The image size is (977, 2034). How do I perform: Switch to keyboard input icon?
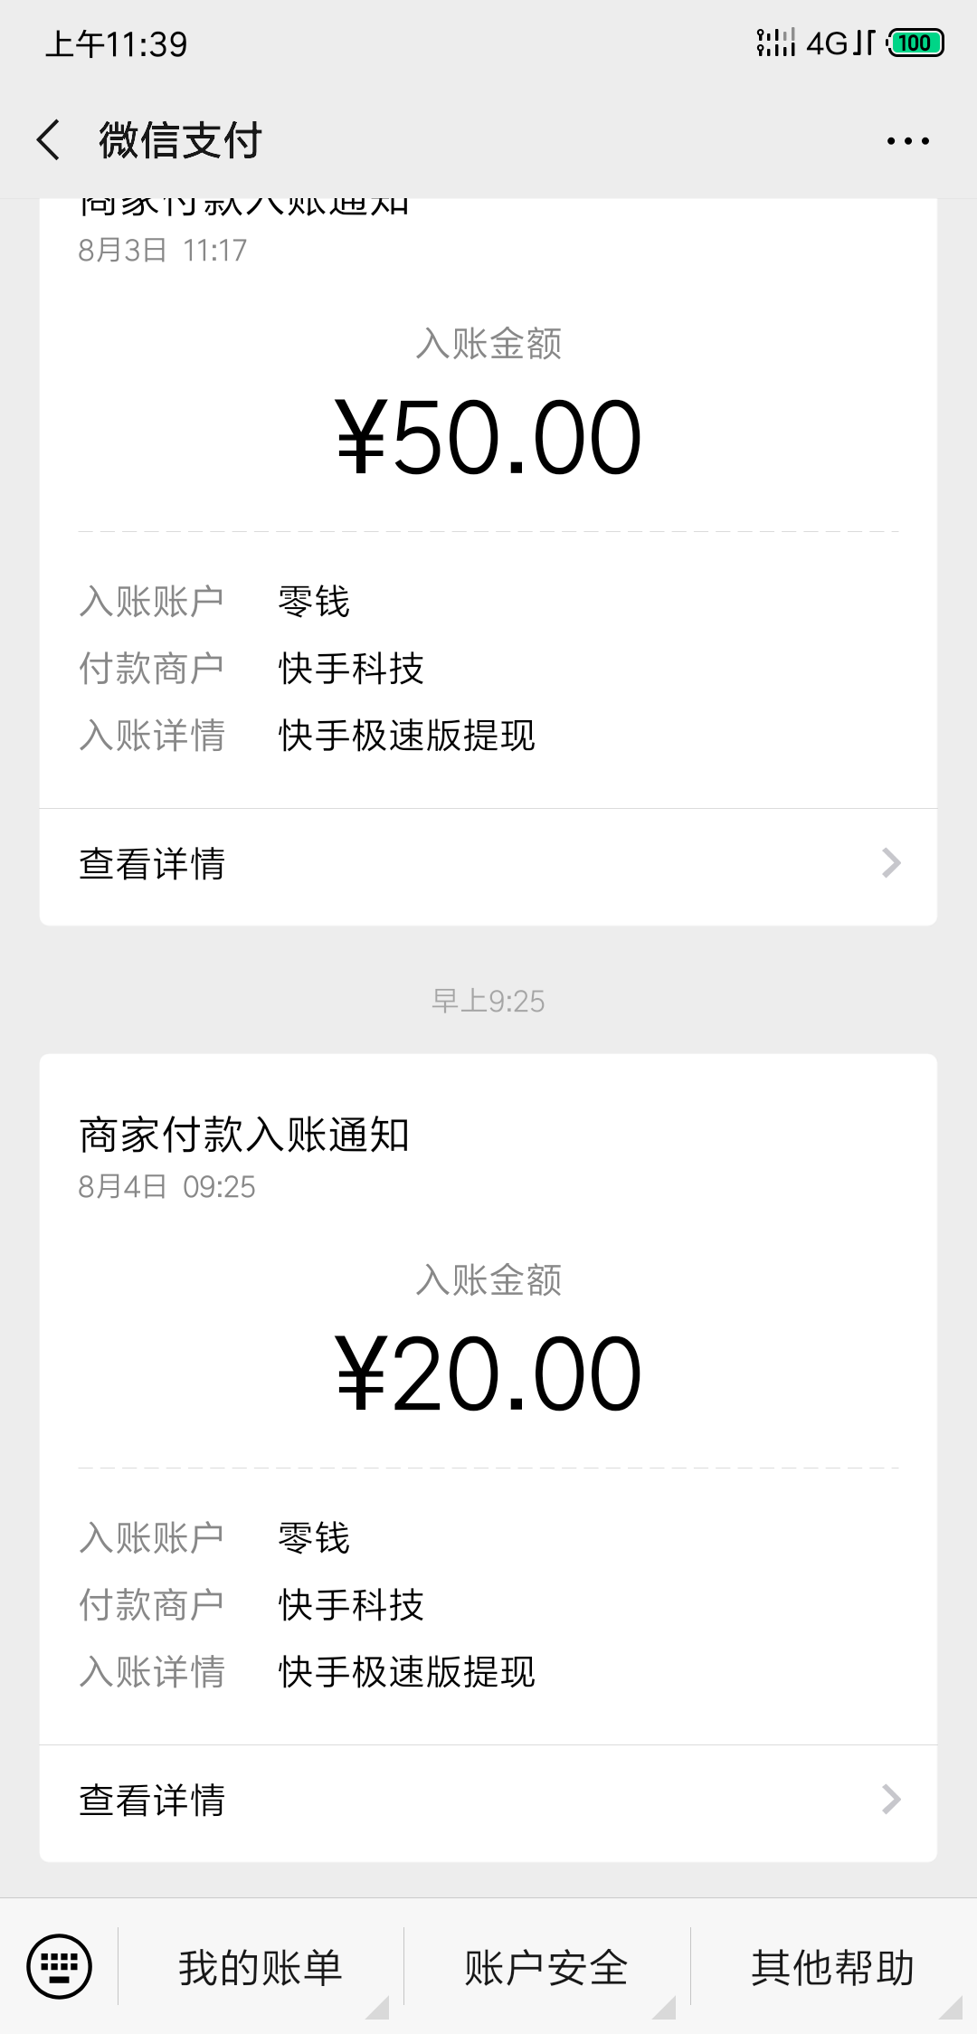(x=60, y=1966)
